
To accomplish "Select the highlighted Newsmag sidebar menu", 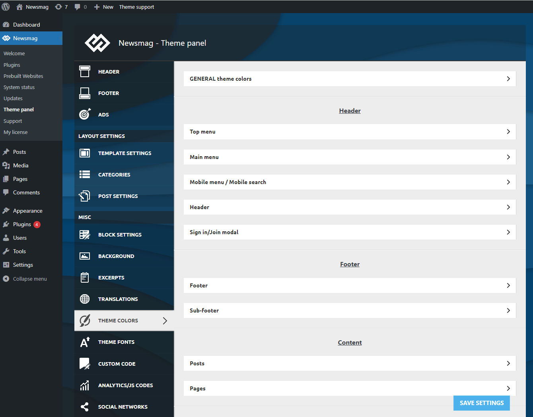I will (x=31, y=38).
